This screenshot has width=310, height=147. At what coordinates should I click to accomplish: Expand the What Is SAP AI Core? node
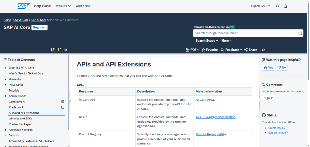click(5, 68)
